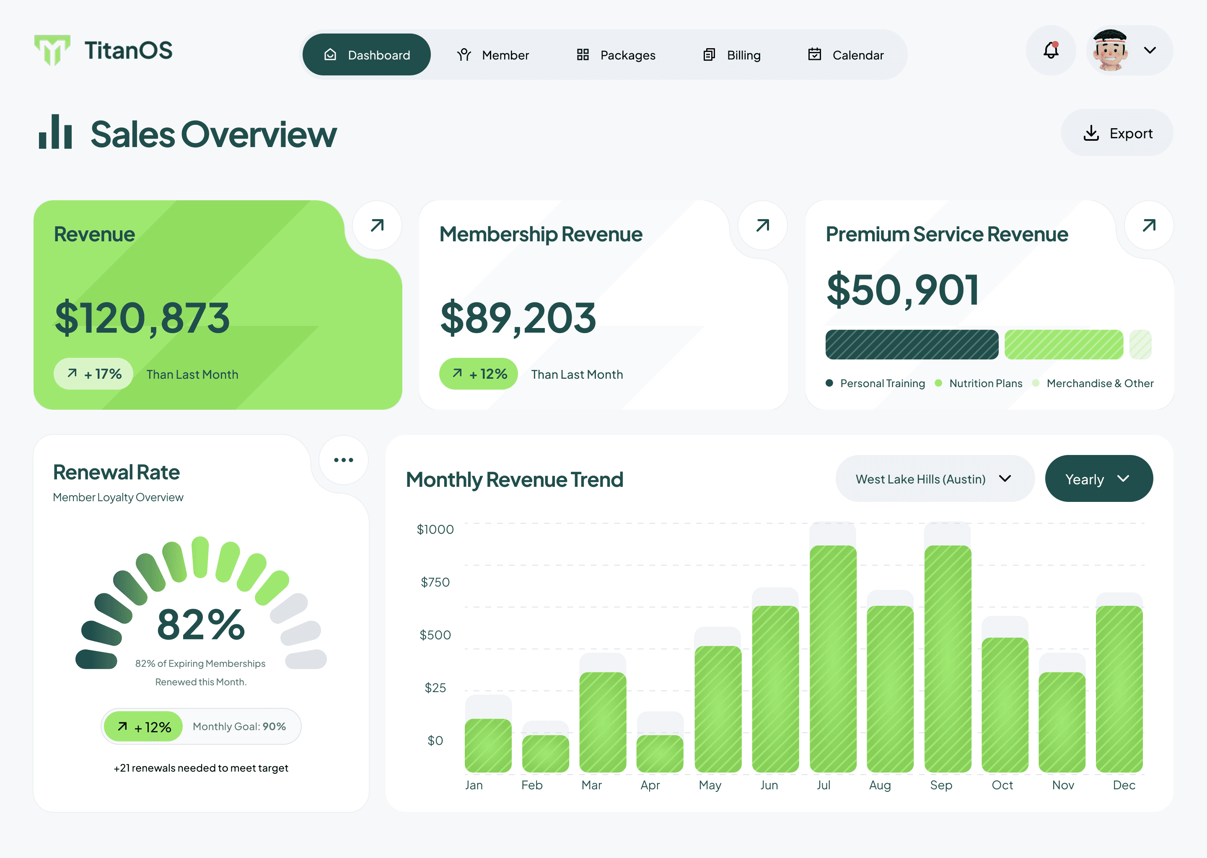Viewport: 1207px width, 858px height.
Task: Click the +17% revenue growth badge
Action: (93, 374)
